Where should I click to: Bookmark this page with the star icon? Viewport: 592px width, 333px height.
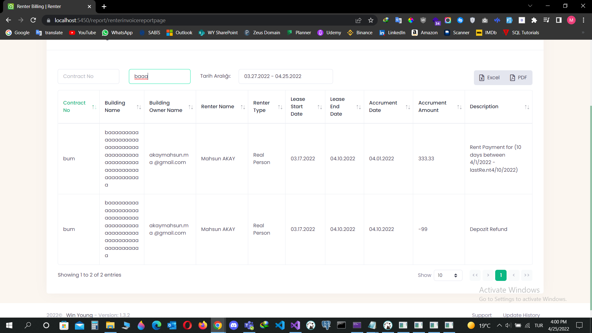[371, 20]
